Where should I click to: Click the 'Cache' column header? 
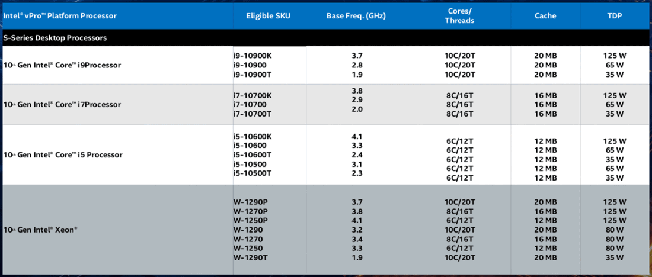pos(545,16)
